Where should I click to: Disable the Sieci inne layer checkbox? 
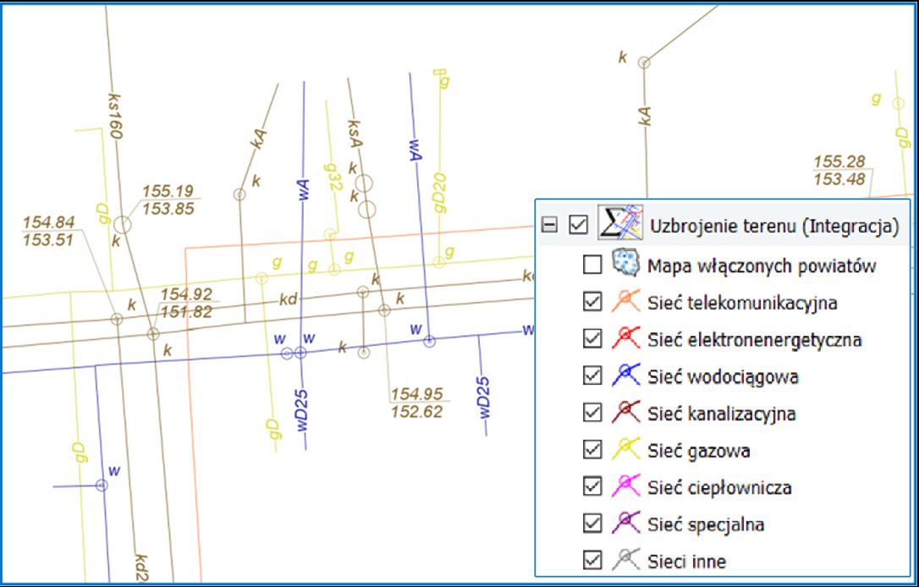pyautogui.click(x=592, y=561)
